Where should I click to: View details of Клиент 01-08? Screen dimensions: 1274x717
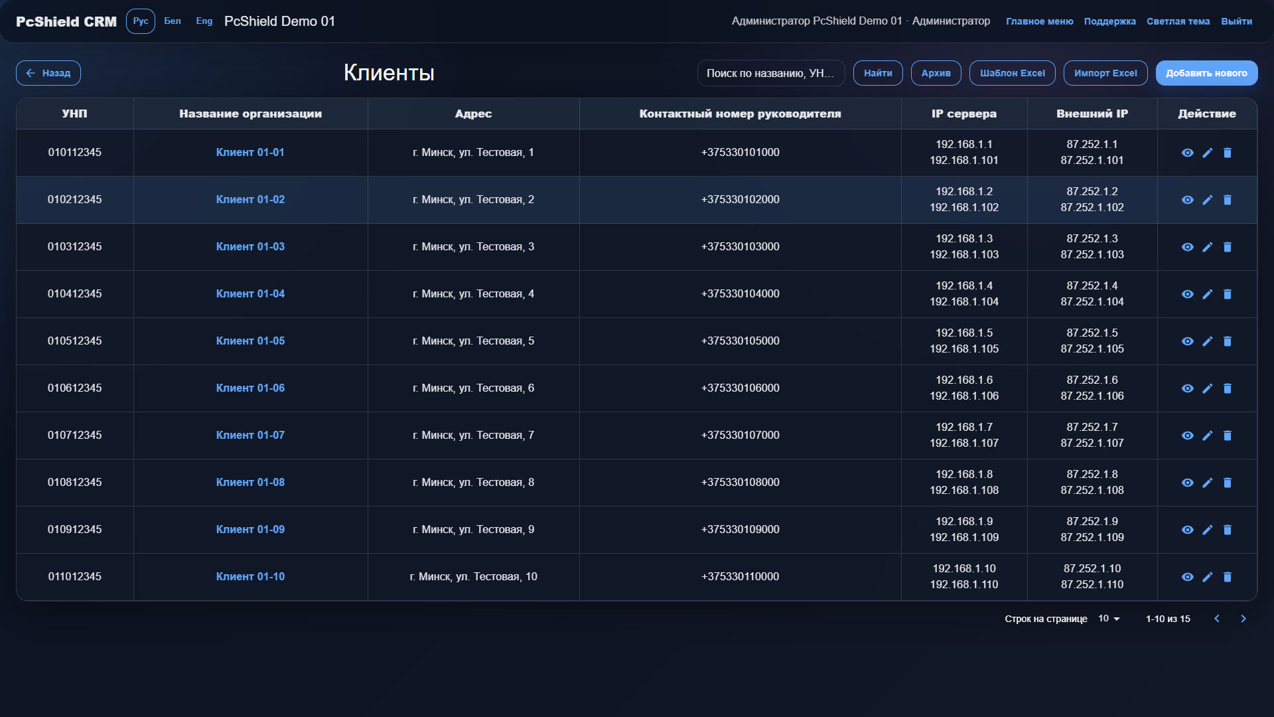coord(1188,483)
